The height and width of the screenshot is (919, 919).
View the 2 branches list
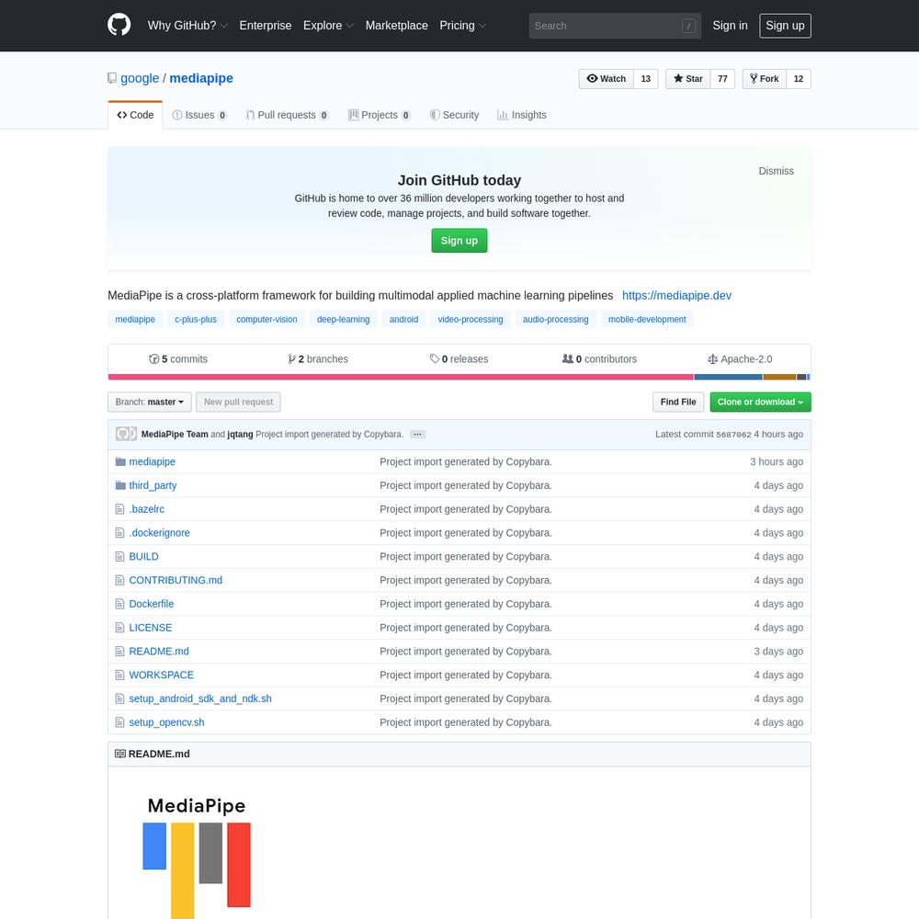click(318, 358)
